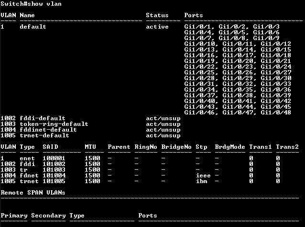Select the 'enet' type value
Screen dimensions: 305x227
tap(27, 158)
